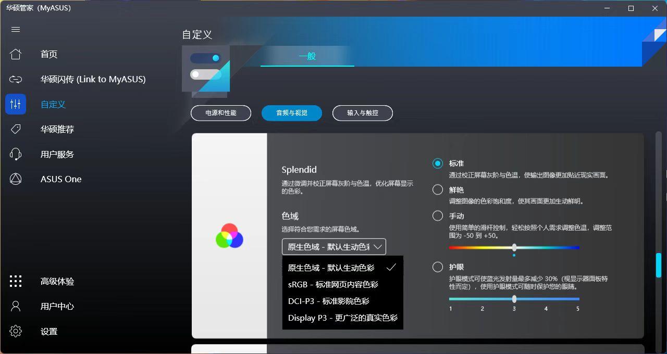Select the 标准 Splendid mode
Viewport: 667px width, 354px height.
click(x=438, y=163)
